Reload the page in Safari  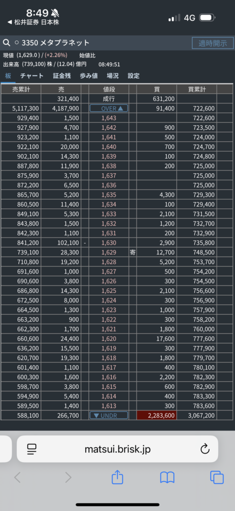[205, 450]
